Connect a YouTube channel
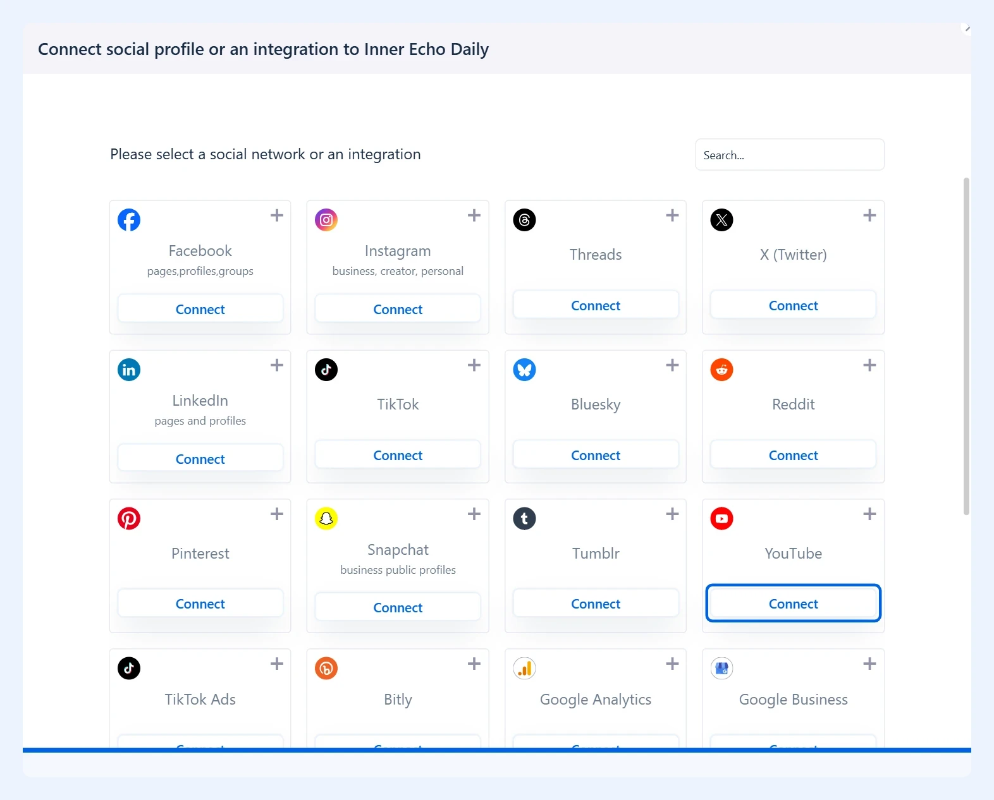 point(793,603)
